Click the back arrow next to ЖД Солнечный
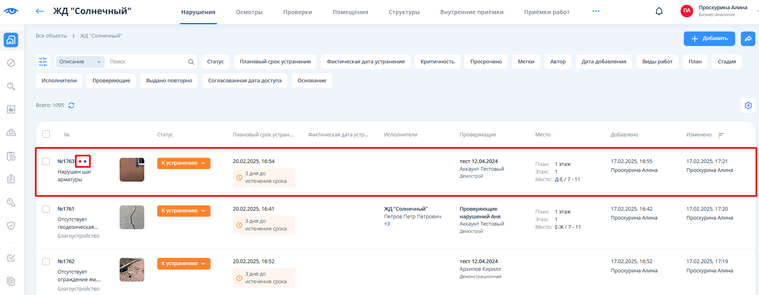This screenshot has height=295, width=759. 40,11
